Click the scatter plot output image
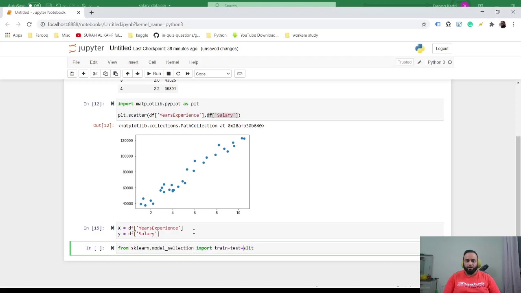This screenshot has height=293, width=521. point(185,175)
